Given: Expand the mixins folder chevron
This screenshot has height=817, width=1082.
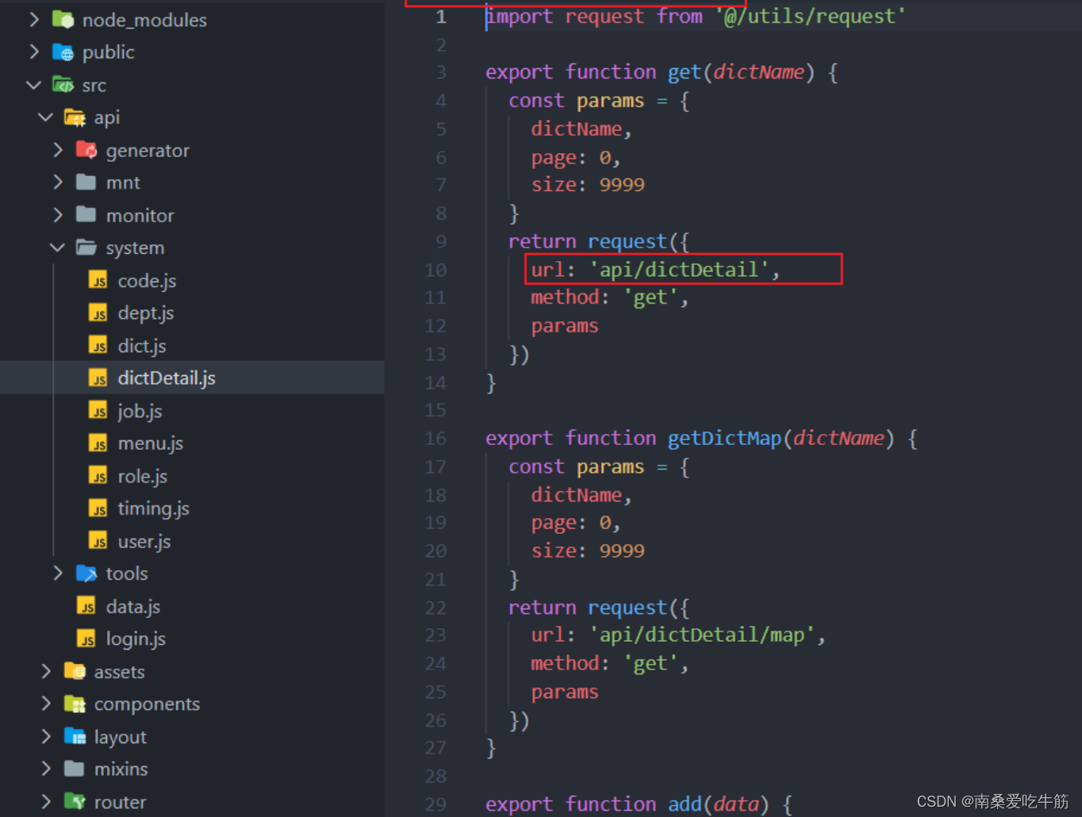Looking at the screenshot, I should click(46, 769).
